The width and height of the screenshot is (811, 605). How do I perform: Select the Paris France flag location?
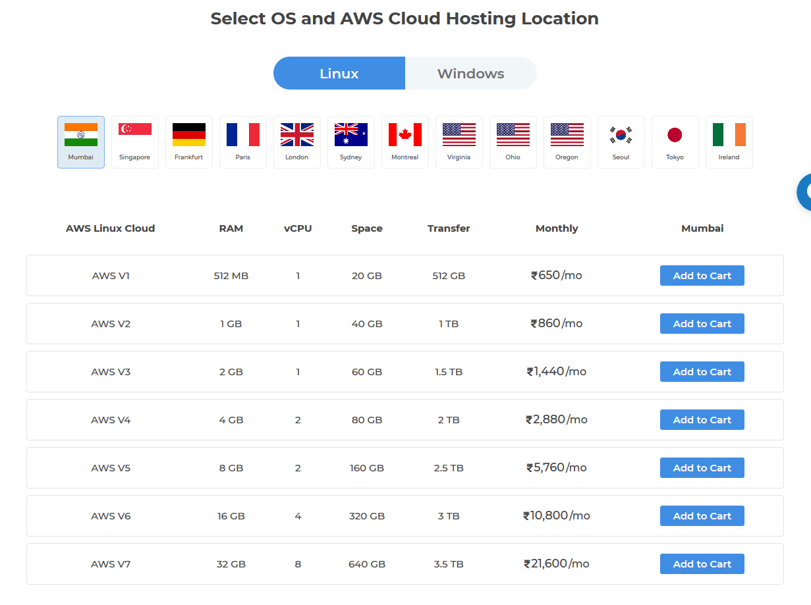pos(243,142)
